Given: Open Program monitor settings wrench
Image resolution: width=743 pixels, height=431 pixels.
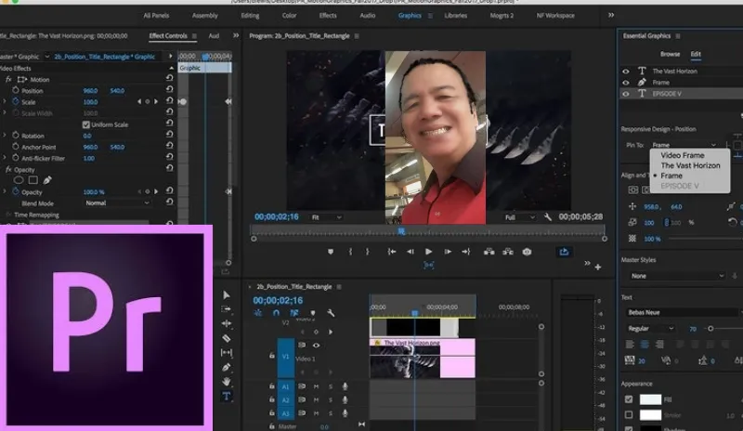Looking at the screenshot, I should 548,217.
